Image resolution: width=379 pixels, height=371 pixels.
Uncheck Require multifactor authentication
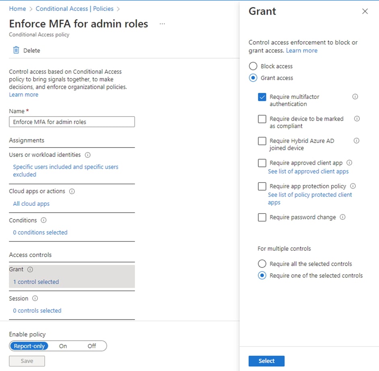tap(262, 97)
